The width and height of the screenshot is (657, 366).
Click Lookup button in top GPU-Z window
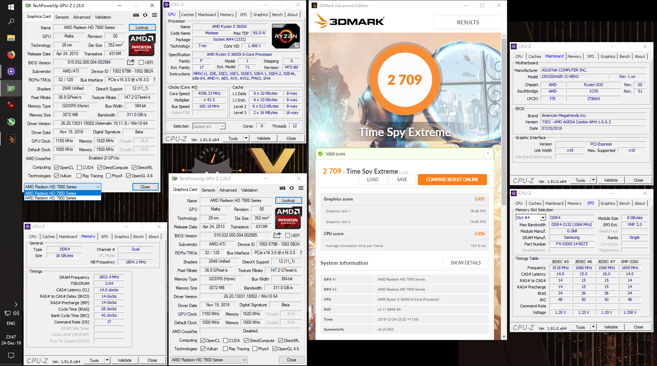point(142,28)
